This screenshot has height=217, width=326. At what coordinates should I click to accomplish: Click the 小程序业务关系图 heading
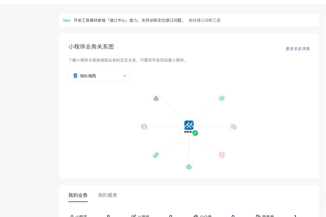point(91,47)
